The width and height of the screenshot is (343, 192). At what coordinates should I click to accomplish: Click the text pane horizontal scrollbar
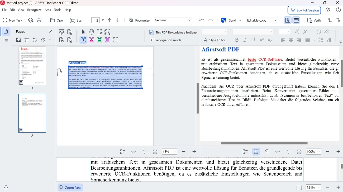[264, 143]
